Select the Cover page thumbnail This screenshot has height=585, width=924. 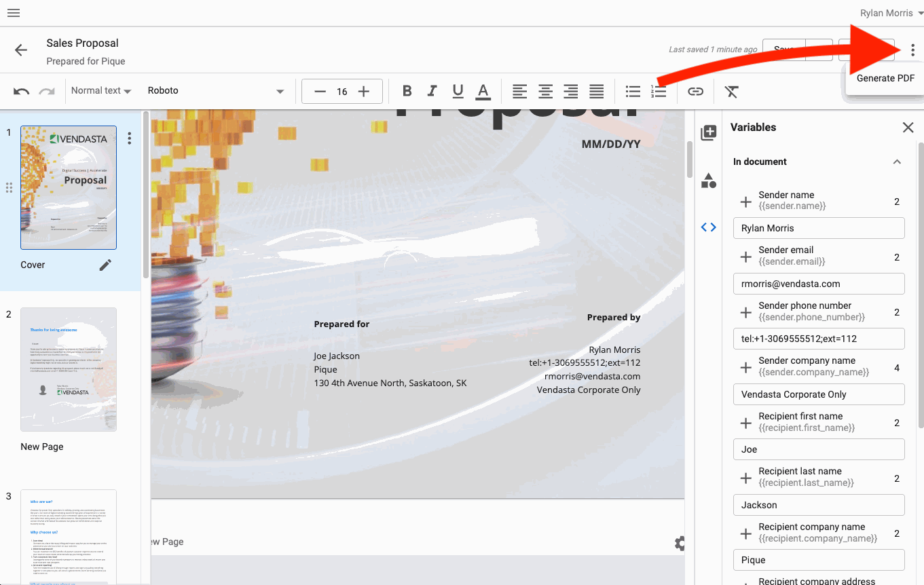point(69,187)
